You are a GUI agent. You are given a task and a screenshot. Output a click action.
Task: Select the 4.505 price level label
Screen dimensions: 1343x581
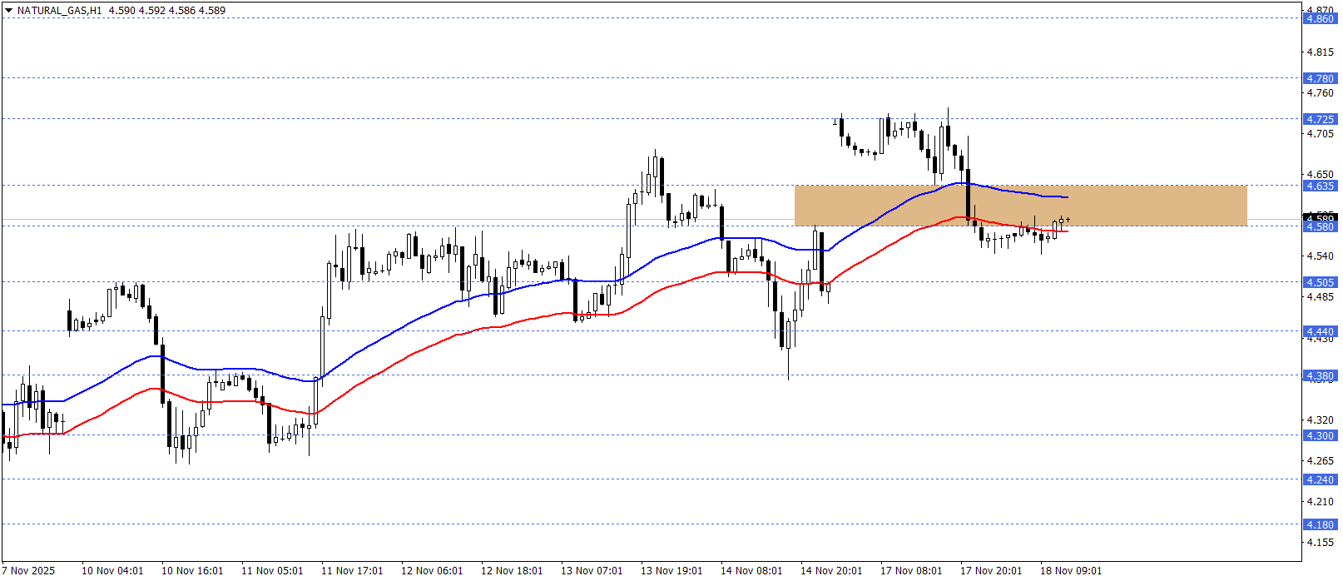click(1319, 282)
